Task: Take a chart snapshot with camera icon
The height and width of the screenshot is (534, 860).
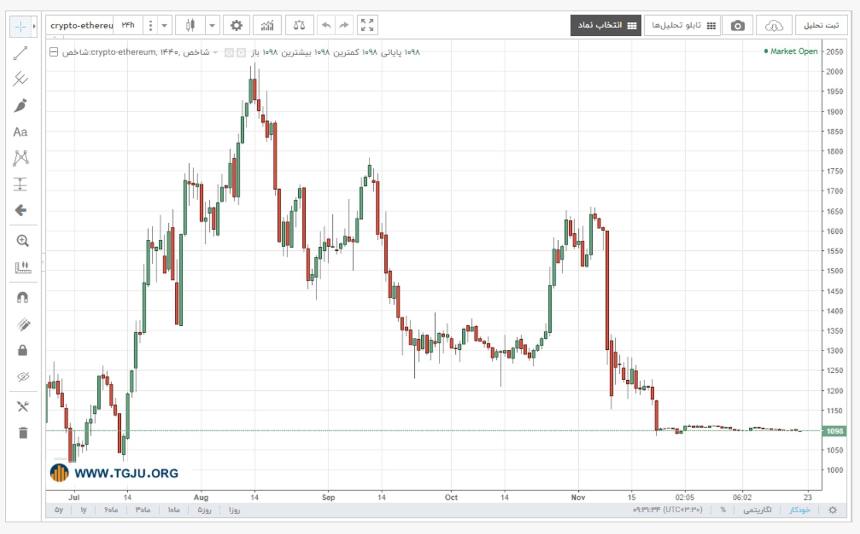Action: tap(738, 26)
